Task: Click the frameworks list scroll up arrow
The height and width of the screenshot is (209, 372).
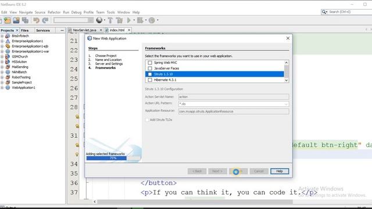Action: click(x=287, y=63)
